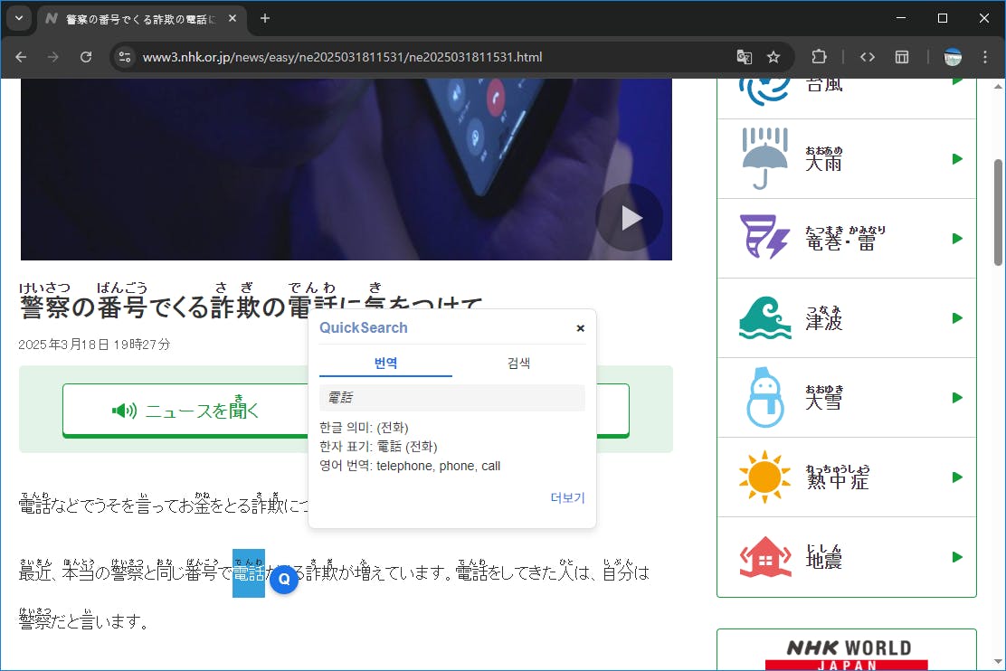Click the green arrow beside 熱中症
1006x671 pixels.
click(957, 477)
